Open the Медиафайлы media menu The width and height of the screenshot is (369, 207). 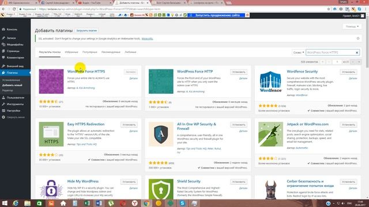pos(15,44)
